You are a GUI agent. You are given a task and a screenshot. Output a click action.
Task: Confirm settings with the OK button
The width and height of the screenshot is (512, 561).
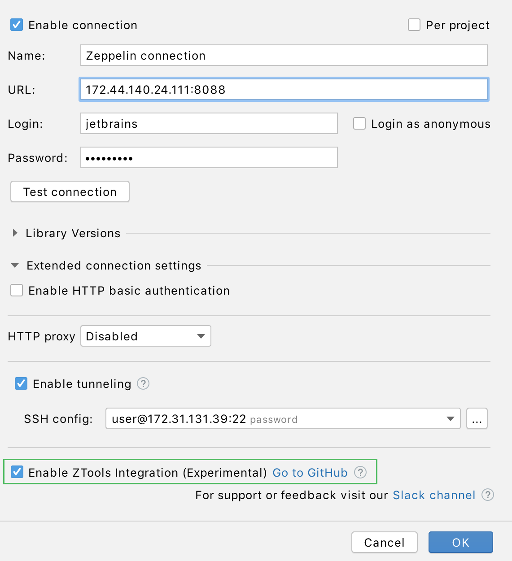460,542
